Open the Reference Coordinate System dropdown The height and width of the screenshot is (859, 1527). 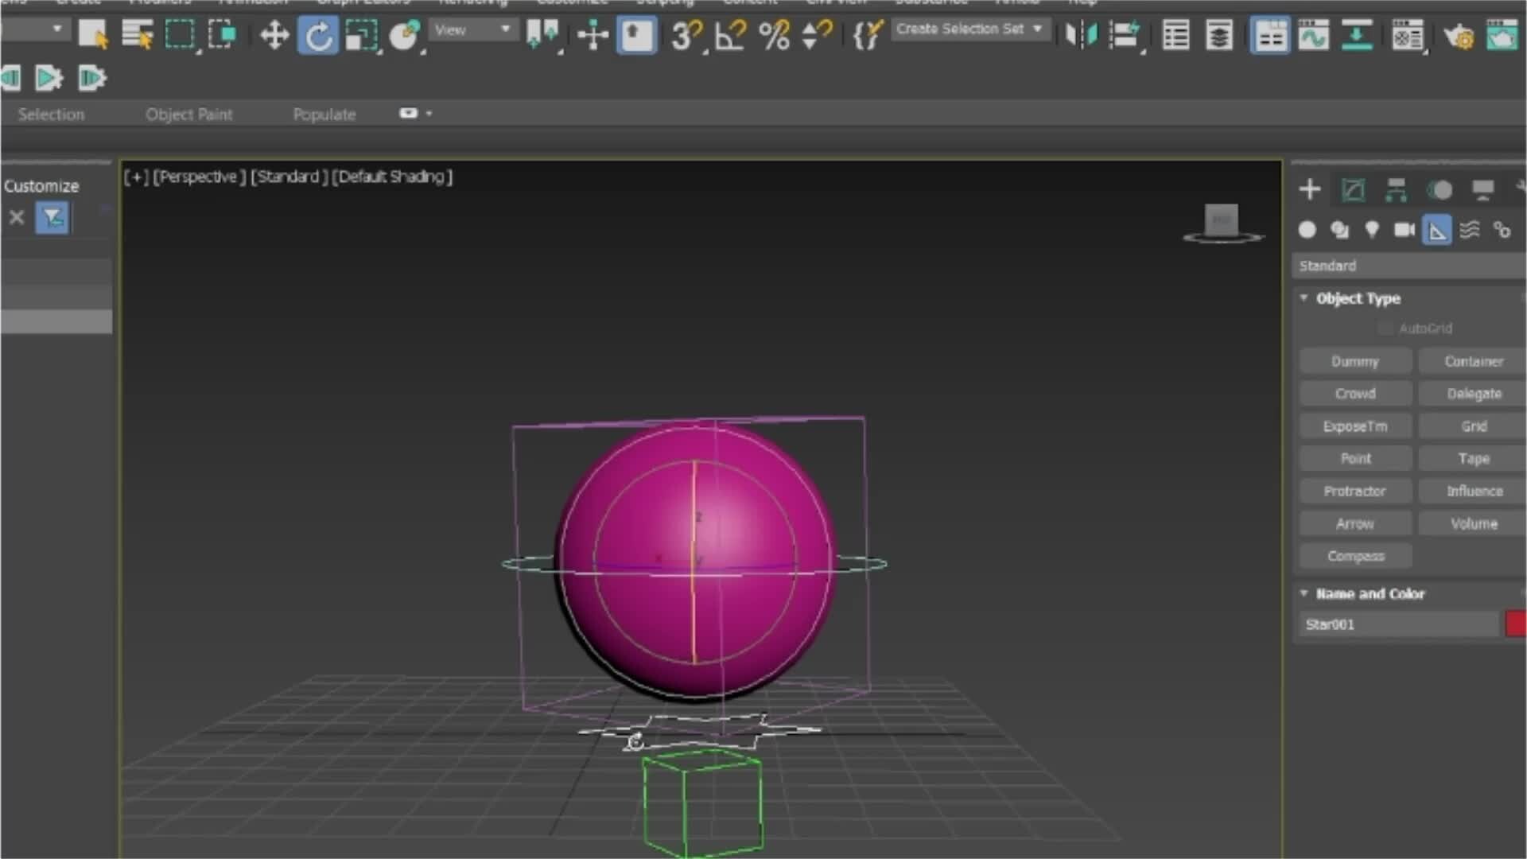click(x=473, y=29)
